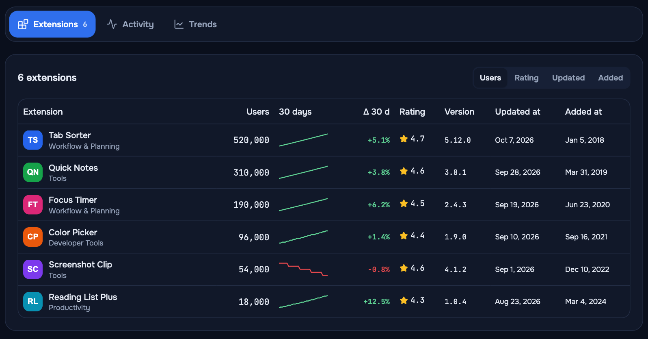Viewport: 648px width, 339px height.
Task: Select the Quick Notes extension name
Action: coord(73,168)
